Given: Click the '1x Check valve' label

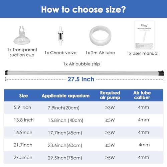Looking at the screenshot, I should (60, 53).
